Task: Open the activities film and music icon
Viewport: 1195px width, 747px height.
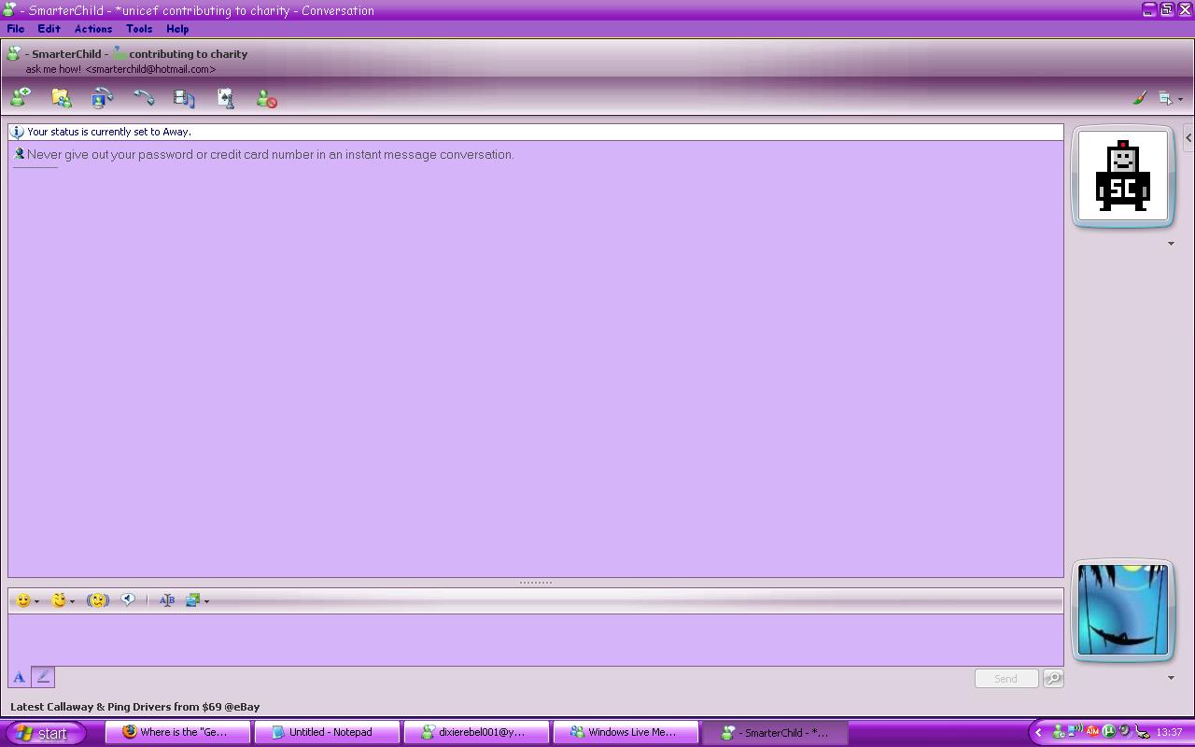Action: click(x=184, y=98)
